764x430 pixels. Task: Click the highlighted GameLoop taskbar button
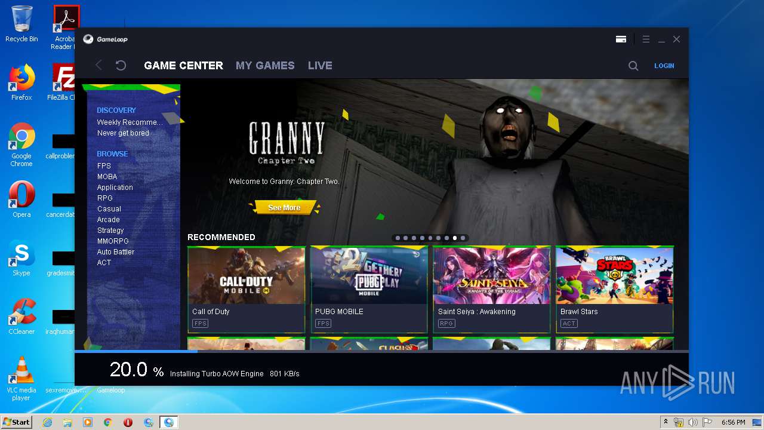click(x=169, y=422)
